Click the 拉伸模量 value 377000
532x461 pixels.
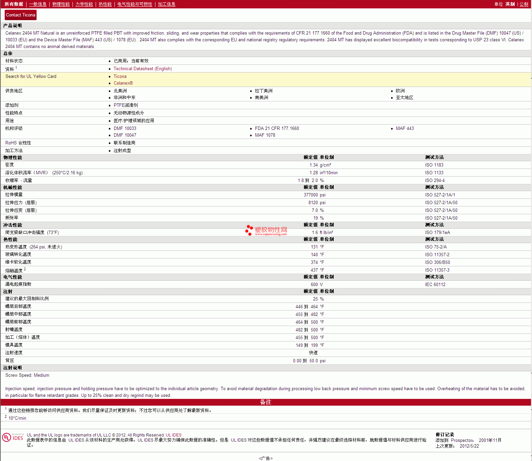click(x=310, y=195)
